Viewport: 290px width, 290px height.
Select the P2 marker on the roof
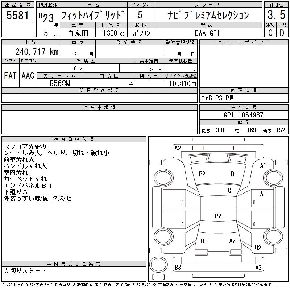[218, 216]
